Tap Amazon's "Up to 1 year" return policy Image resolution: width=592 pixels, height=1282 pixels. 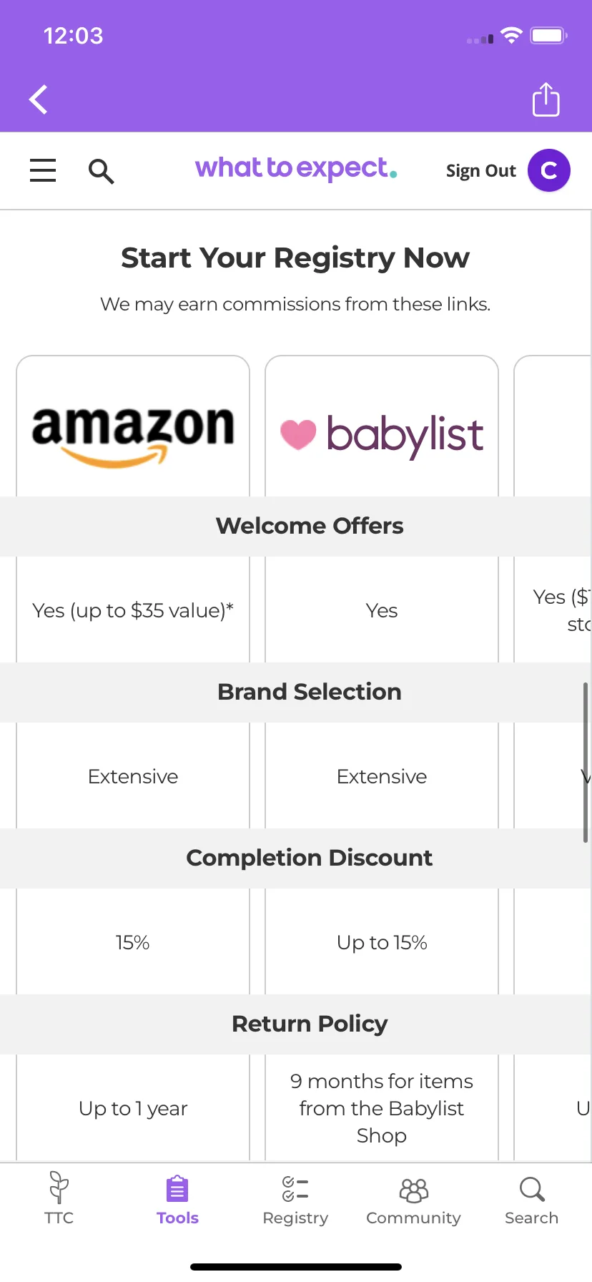[133, 1108]
